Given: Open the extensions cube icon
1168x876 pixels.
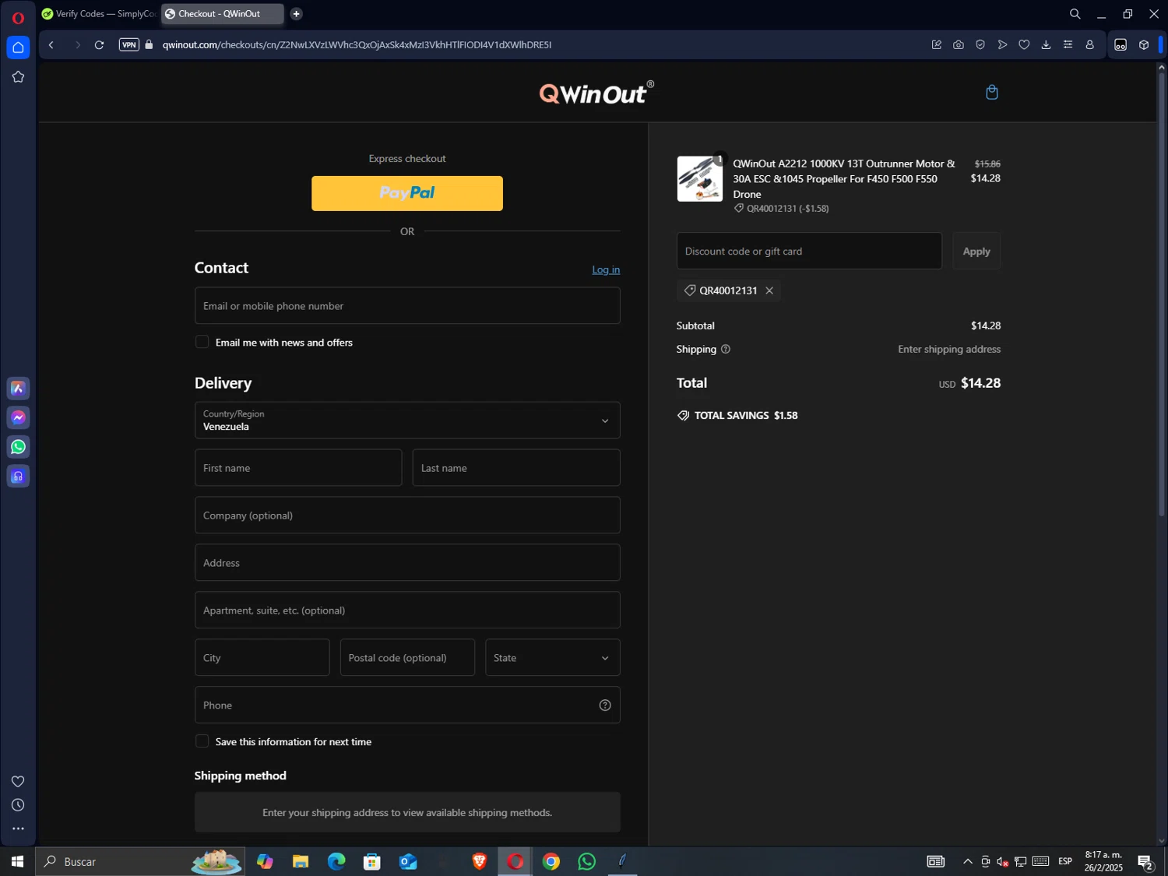Looking at the screenshot, I should [1144, 45].
